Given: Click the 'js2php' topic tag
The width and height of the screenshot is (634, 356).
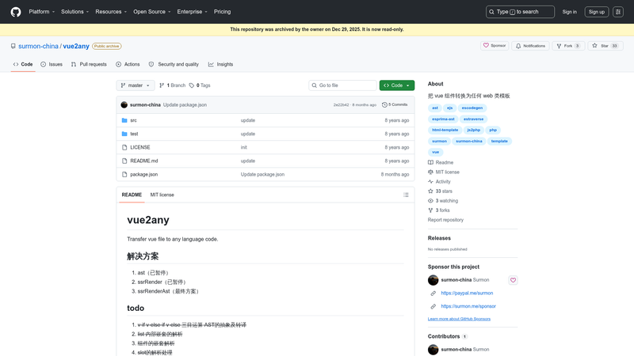Looking at the screenshot, I should (473, 130).
